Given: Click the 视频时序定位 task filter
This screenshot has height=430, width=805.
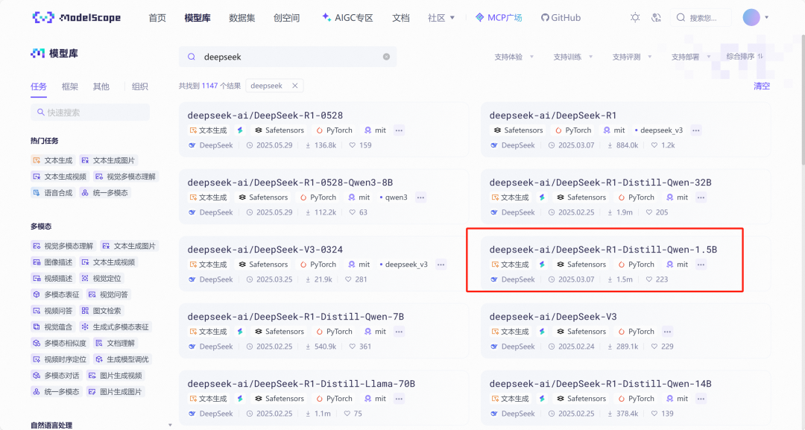Looking at the screenshot, I should click(x=60, y=360).
